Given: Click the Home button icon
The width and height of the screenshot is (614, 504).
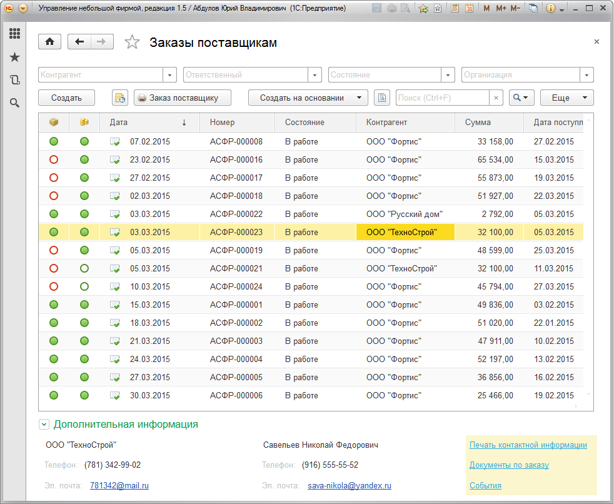Looking at the screenshot, I should pos(49,42).
